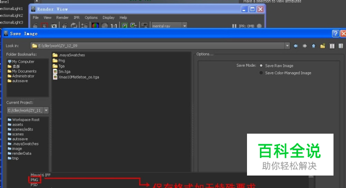This screenshot has height=188, width=346.
Task: Open the Options menu in Render View
Action: [x=91, y=17]
